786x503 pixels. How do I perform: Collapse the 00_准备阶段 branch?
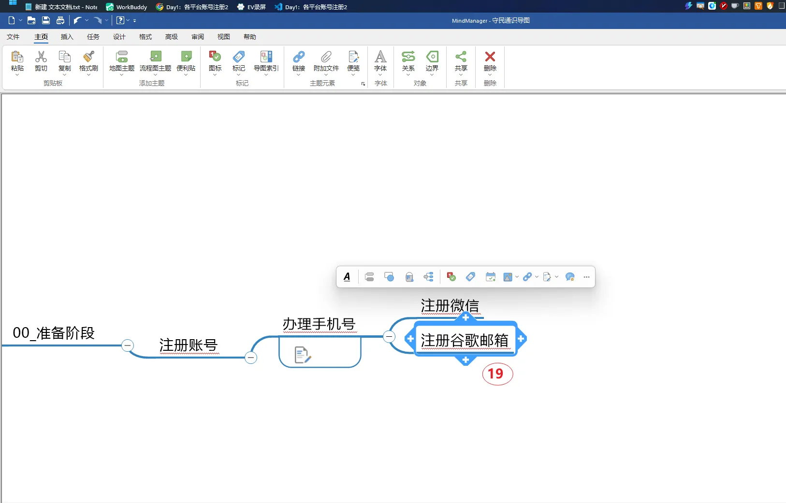point(128,345)
